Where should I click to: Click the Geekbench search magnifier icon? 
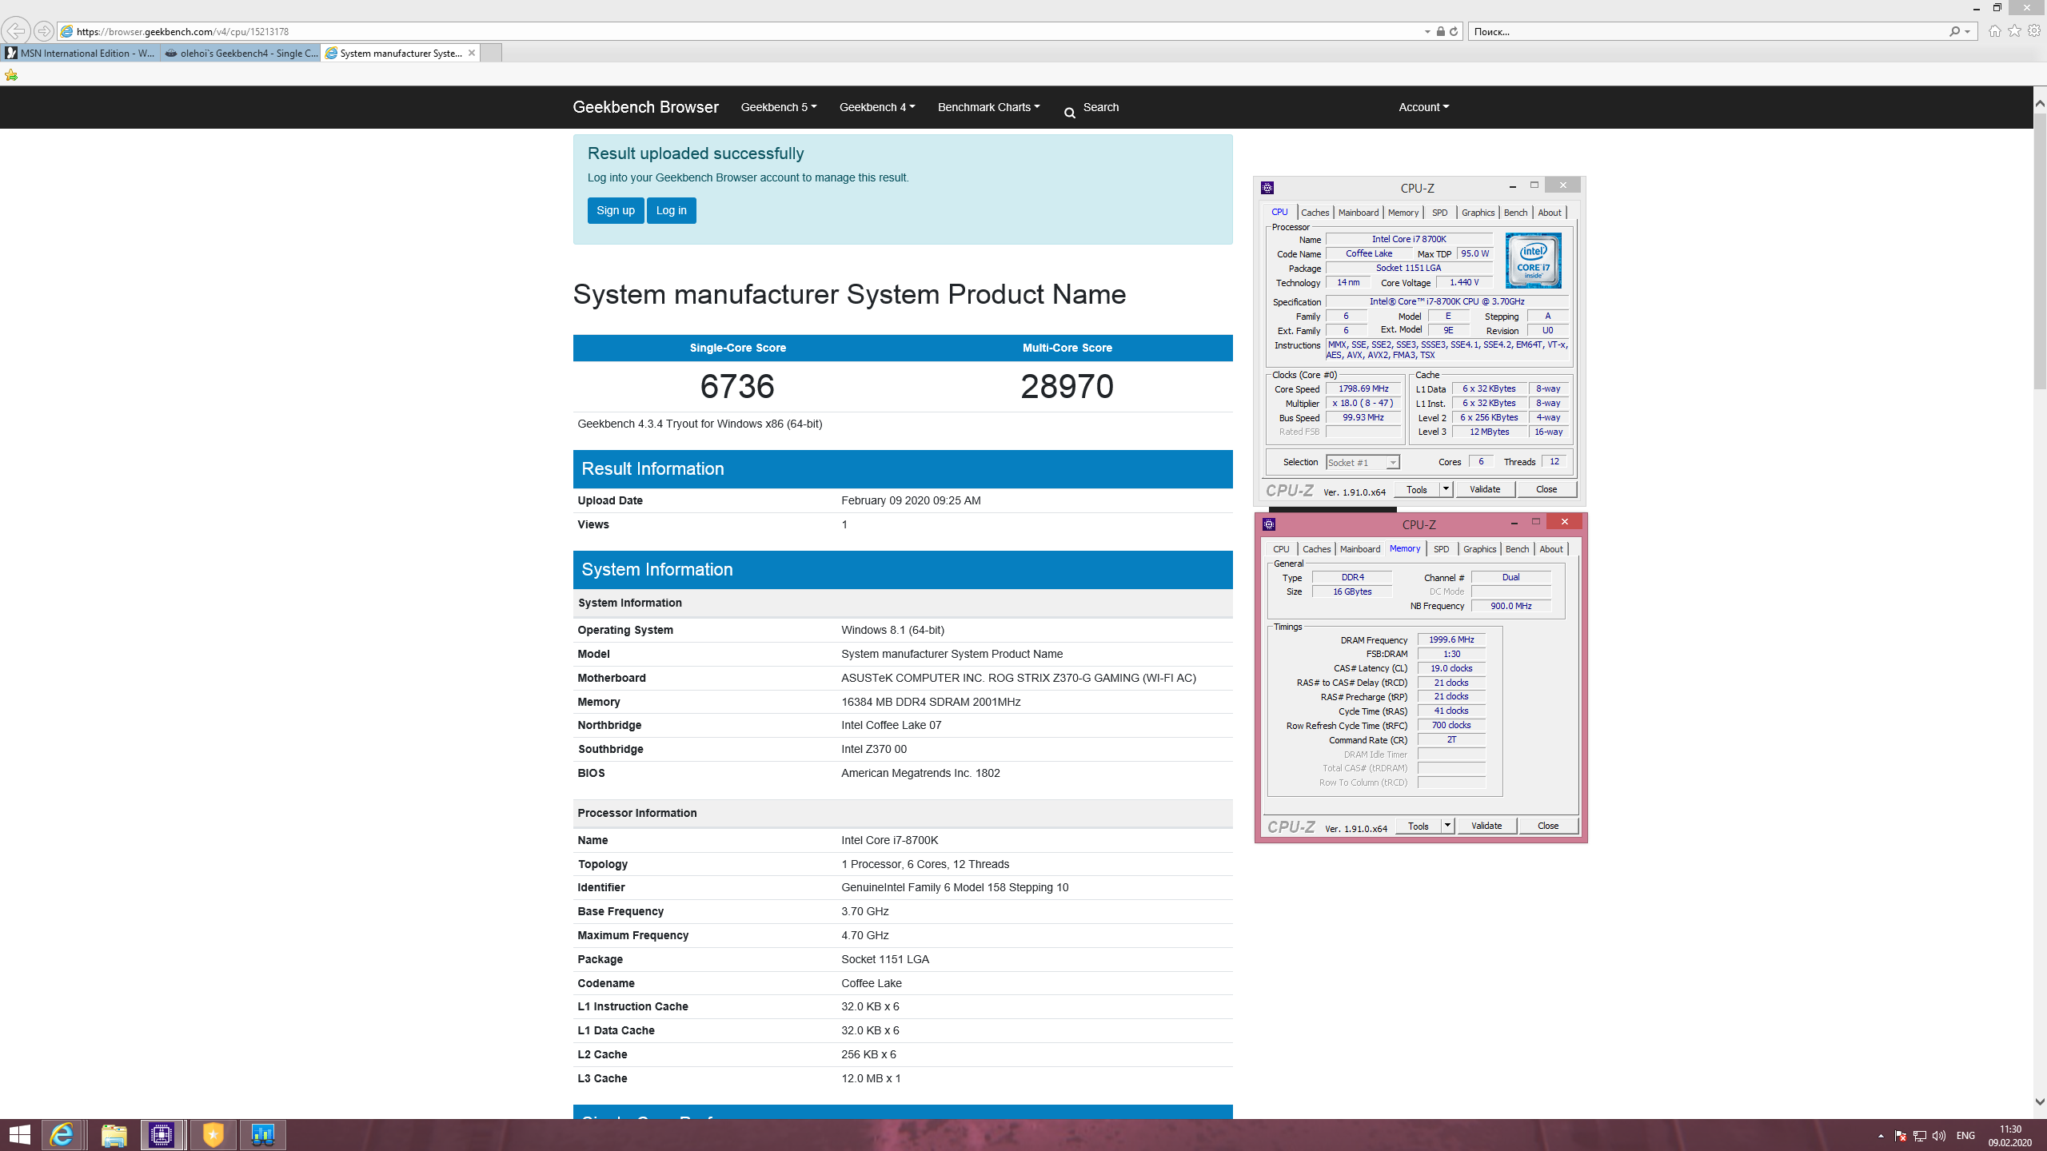[x=1070, y=114]
